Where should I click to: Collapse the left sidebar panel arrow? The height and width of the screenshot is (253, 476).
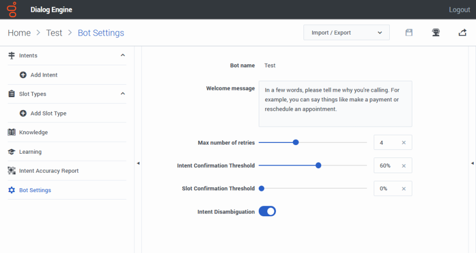(138, 163)
